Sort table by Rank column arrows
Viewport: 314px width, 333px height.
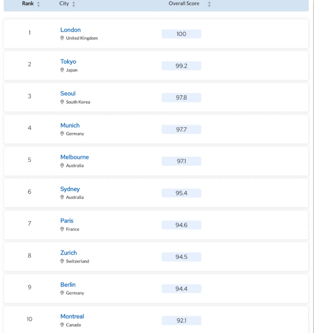pos(39,4)
